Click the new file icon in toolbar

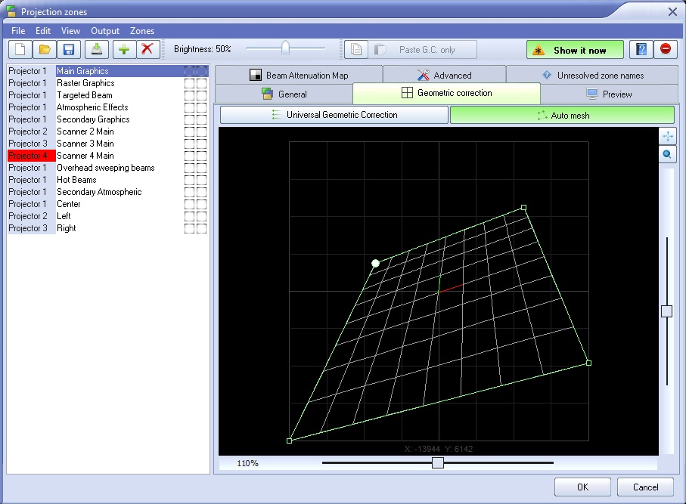point(20,50)
